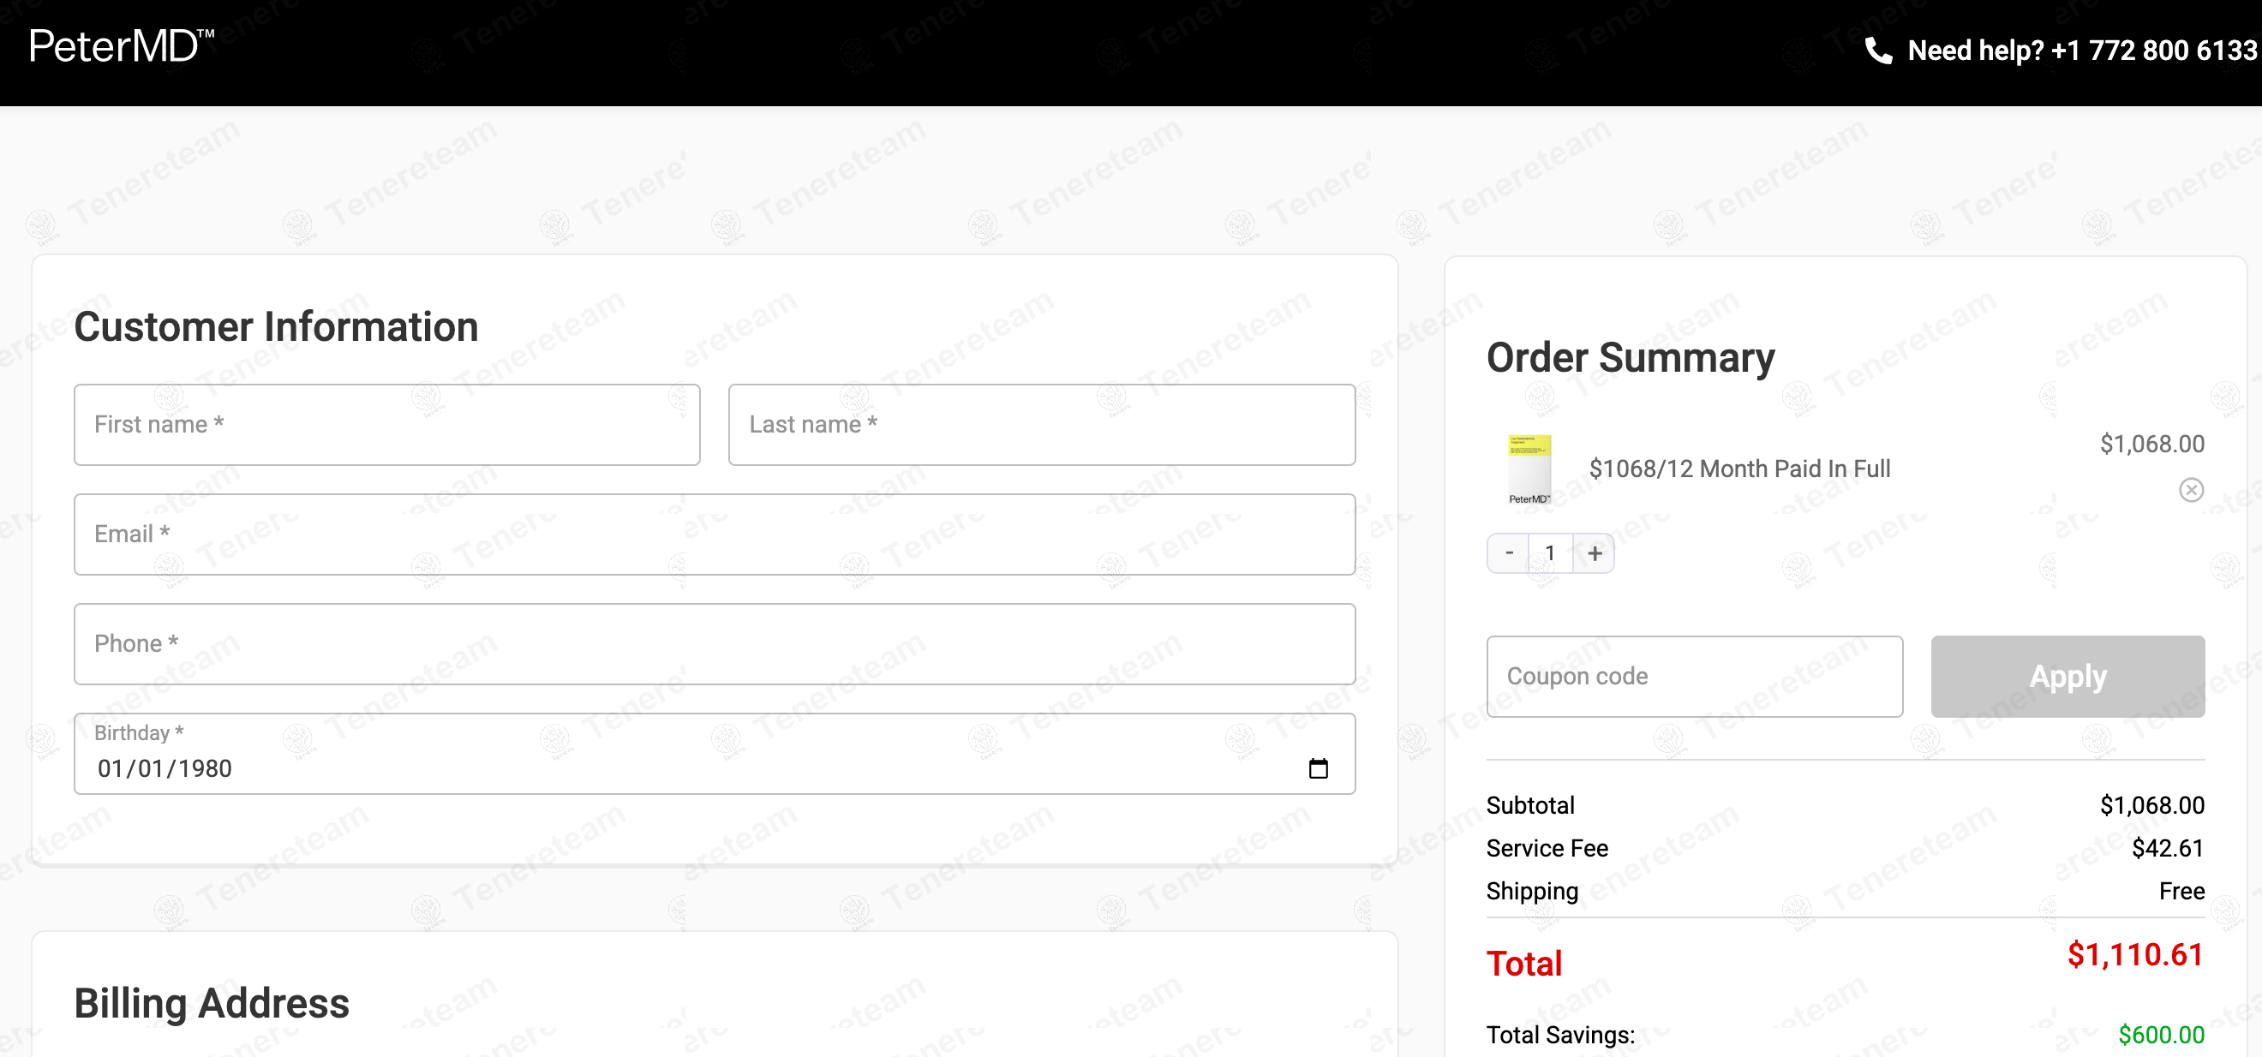
Task: Increase quantity with the plus button
Action: [x=1594, y=553]
